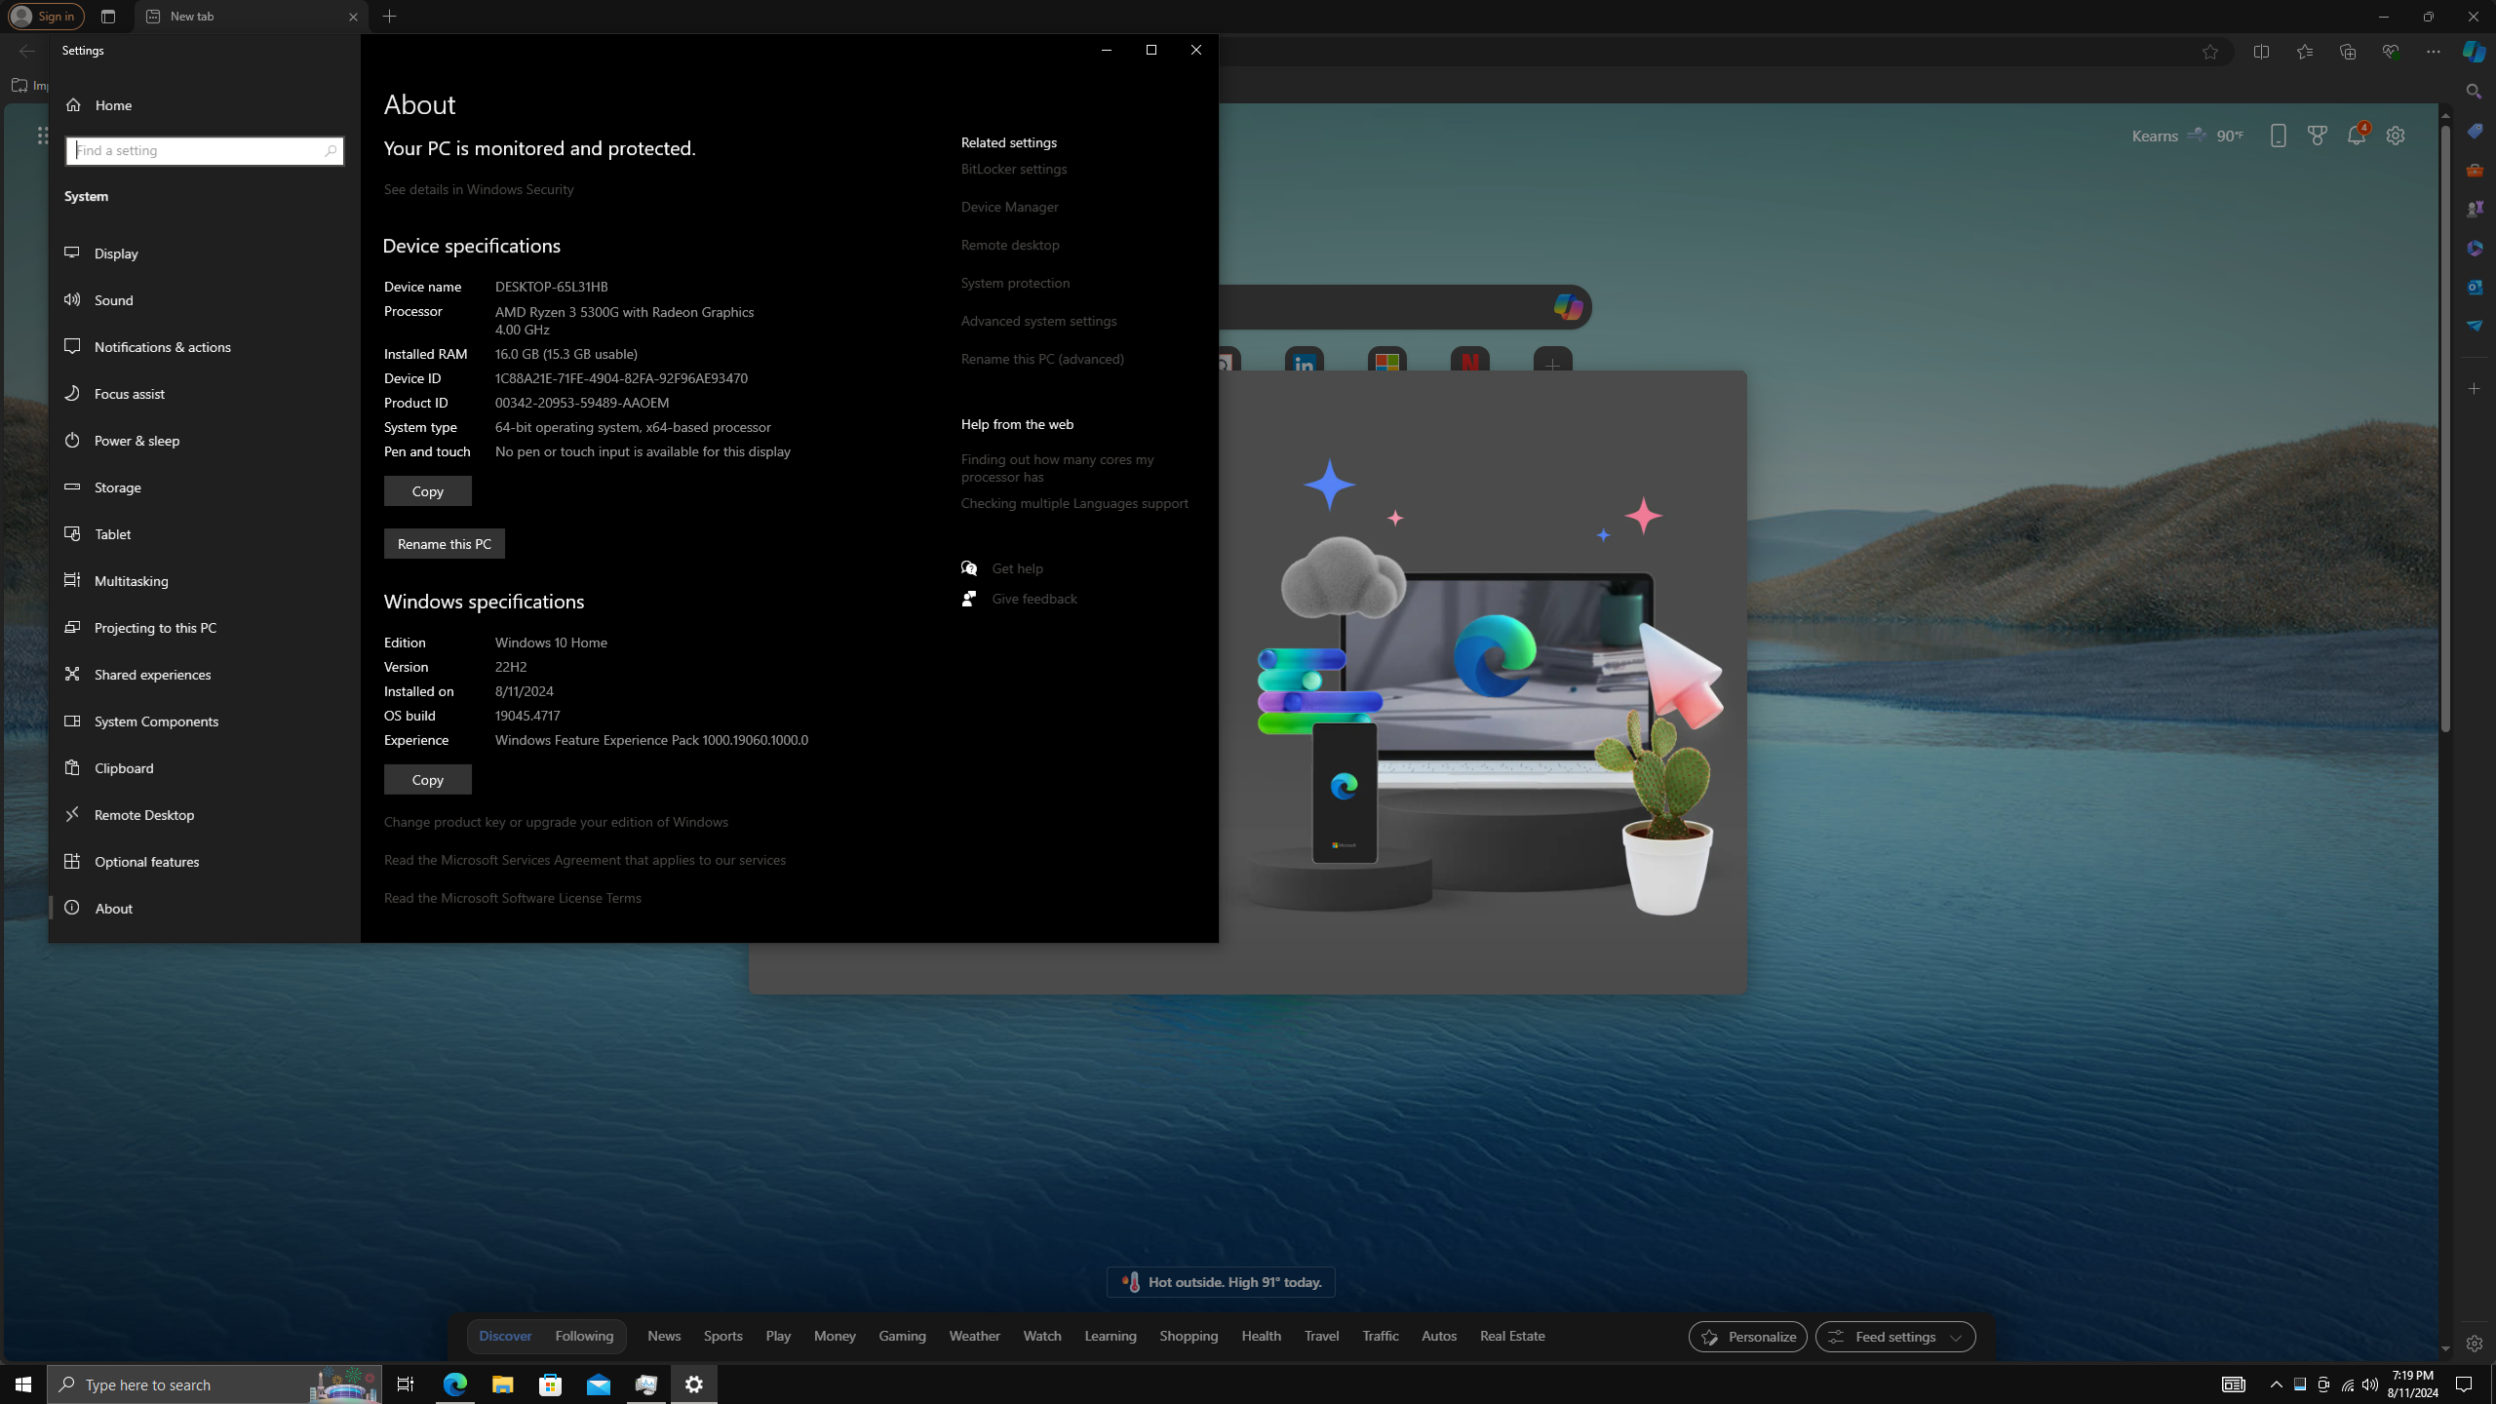The image size is (2496, 1404).
Task: Show hidden system tray icons chevron
Action: (x=2276, y=1384)
